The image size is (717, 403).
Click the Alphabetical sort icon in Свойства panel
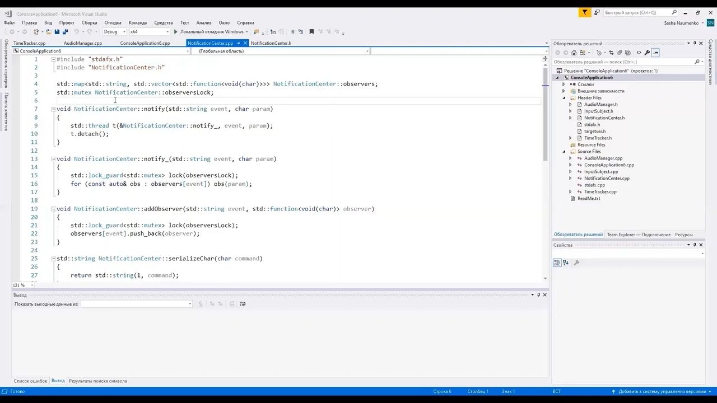[x=566, y=263]
